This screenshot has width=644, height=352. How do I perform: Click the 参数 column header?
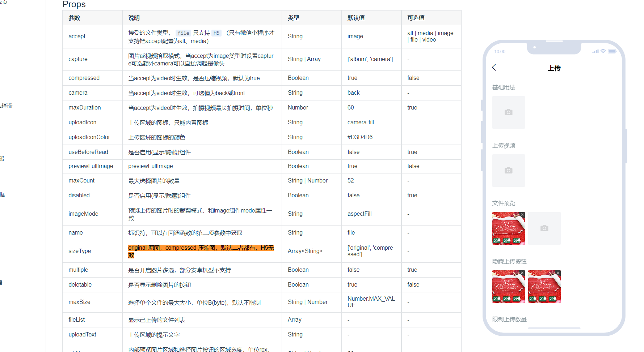[x=74, y=18]
